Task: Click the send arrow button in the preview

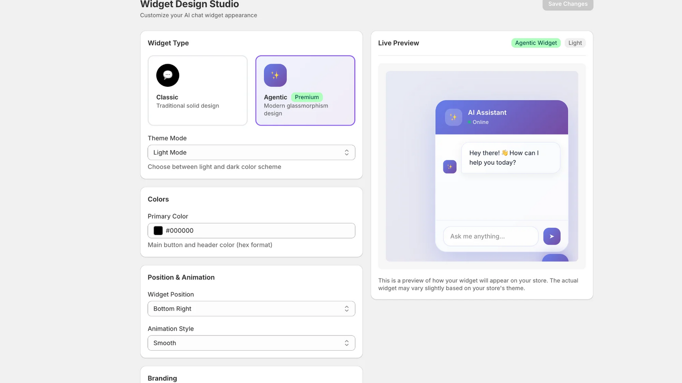Action: coord(552,236)
